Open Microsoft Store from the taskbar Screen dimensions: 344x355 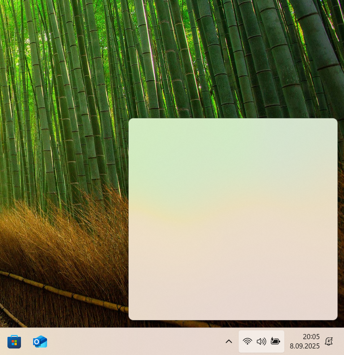14,341
